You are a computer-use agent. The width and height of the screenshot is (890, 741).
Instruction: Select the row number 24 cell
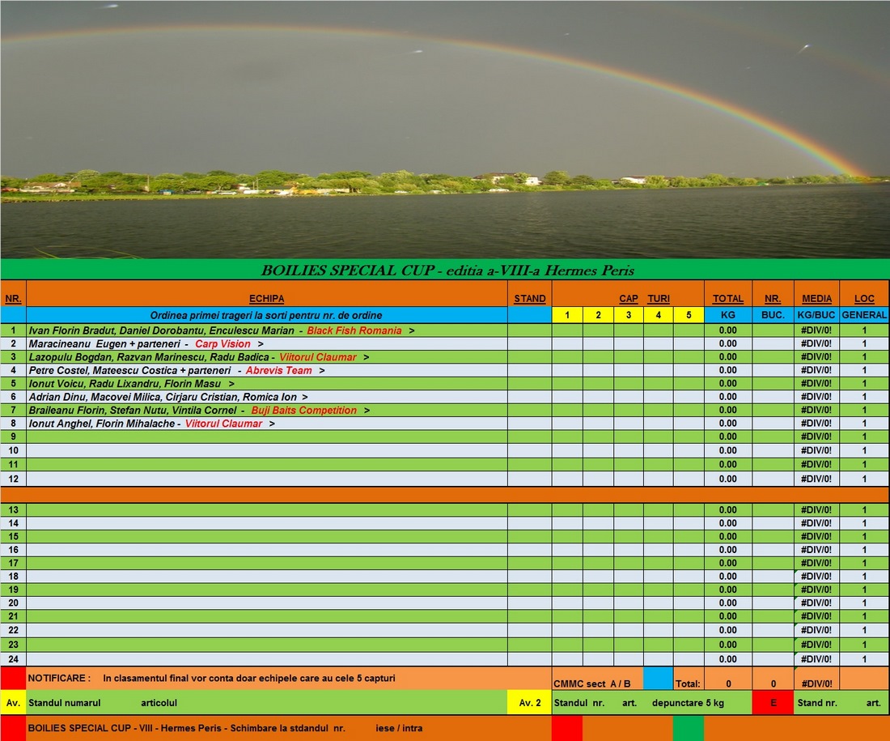click(13, 659)
